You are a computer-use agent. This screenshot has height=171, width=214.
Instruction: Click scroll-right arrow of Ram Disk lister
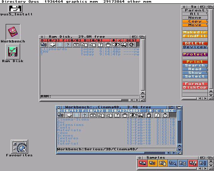click(x=137, y=100)
